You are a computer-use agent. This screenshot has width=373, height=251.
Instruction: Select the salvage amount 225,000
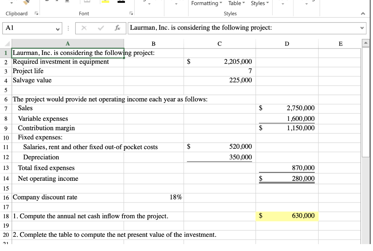click(x=219, y=80)
